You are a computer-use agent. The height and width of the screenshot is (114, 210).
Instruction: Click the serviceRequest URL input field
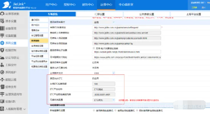[126, 28]
